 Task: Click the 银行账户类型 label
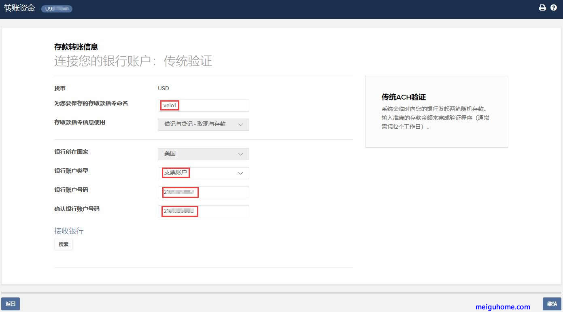click(71, 171)
